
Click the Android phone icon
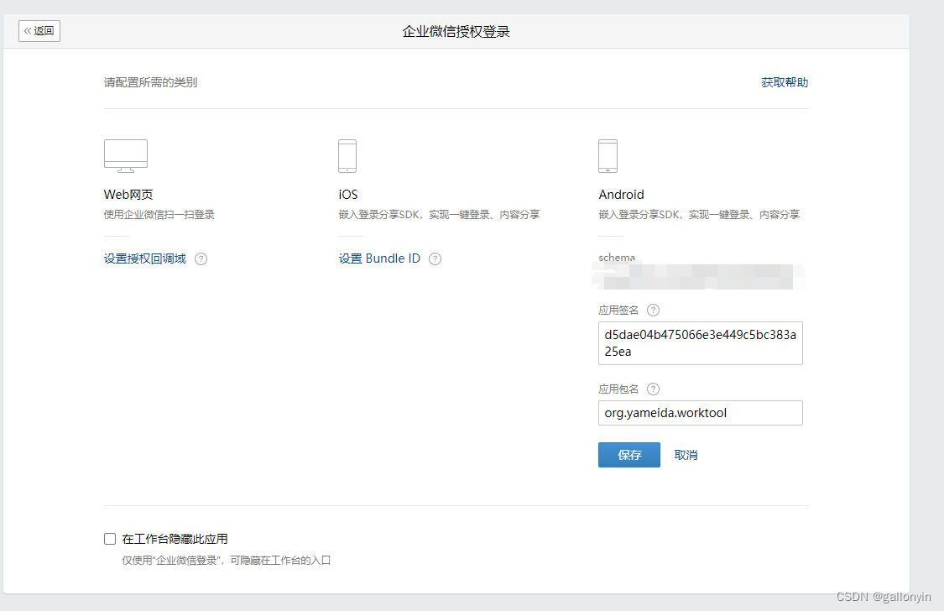coord(608,156)
